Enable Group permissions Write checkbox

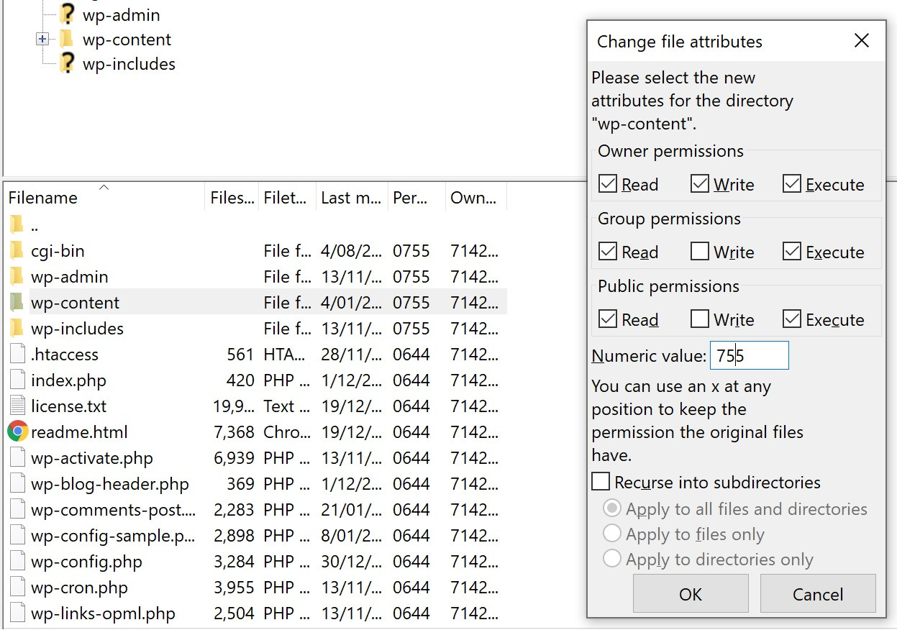click(x=700, y=252)
